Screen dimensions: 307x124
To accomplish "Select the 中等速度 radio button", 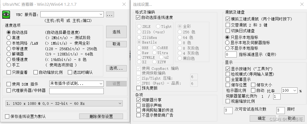I will pyautogui.click(x=9, y=49).
